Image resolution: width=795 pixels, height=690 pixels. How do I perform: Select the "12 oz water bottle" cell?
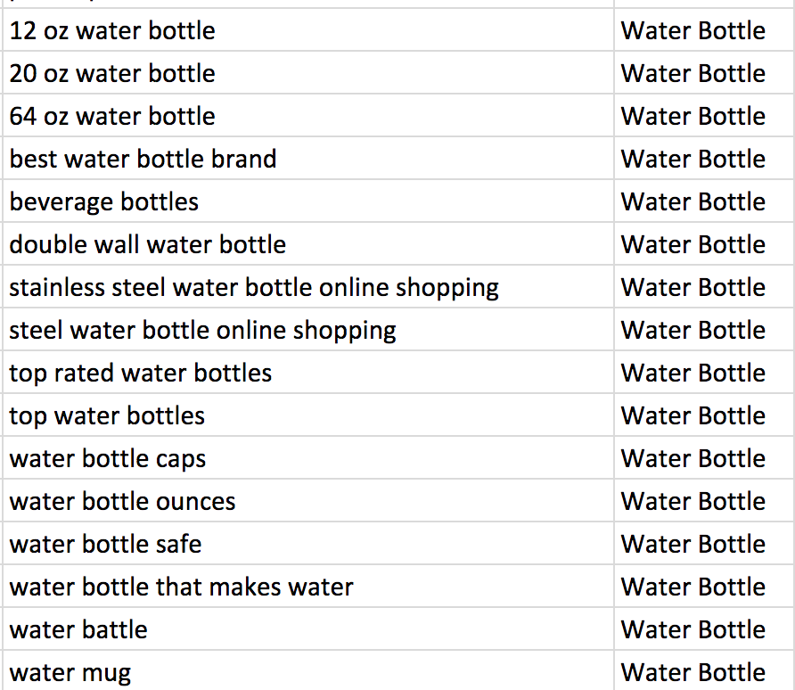click(x=112, y=31)
